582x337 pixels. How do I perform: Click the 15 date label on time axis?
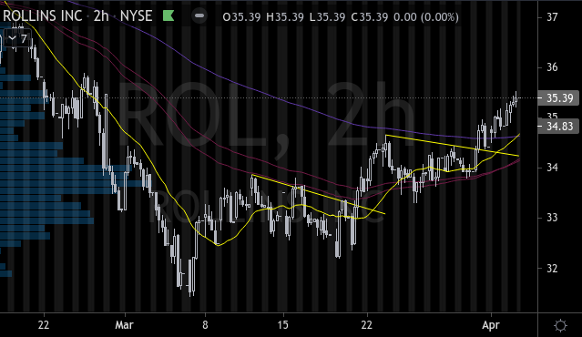283,325
